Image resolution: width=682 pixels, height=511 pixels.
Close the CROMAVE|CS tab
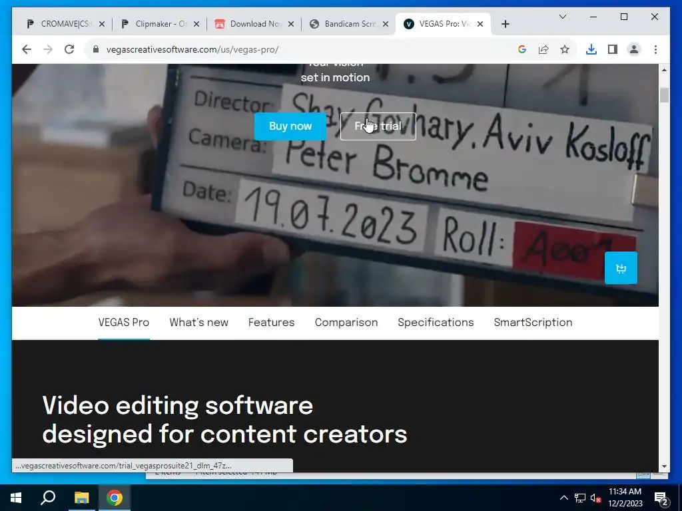point(102,24)
